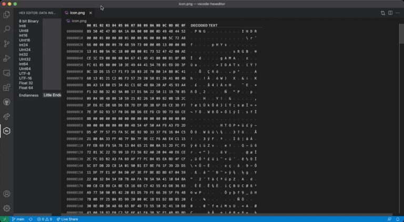Viewport: 404px width, 222px height.
Task: Open the Accounts menu
Action: [7, 194]
